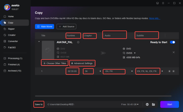Choose output folder with folder icon
The height and width of the screenshot is (112, 183).
click(x=153, y=104)
